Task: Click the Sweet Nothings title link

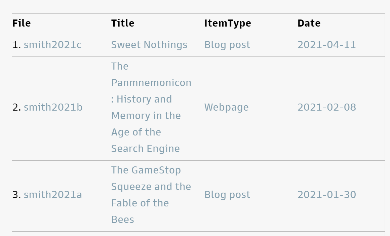Action: [x=149, y=45]
